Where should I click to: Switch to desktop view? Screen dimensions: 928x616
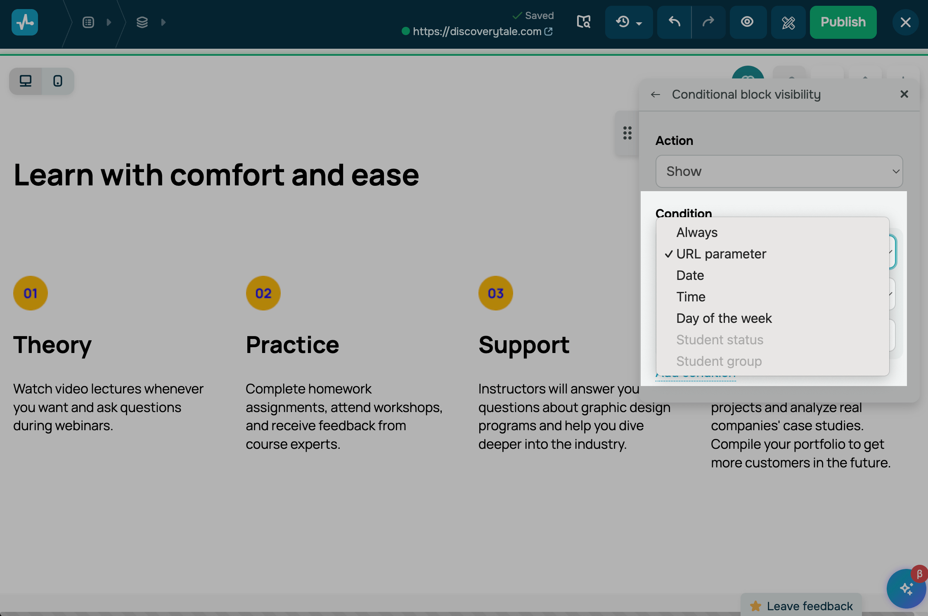26,81
